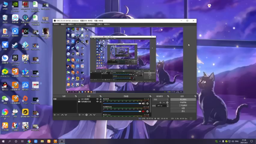The image size is (256, 144).
Task: Toggle lock on the video capture device source
Action: pos(100,101)
